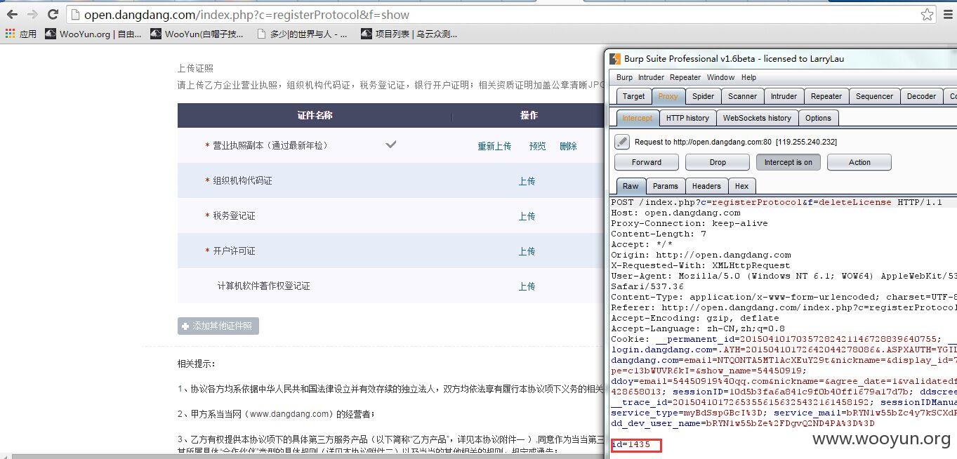Open the Action menu button

pos(859,162)
